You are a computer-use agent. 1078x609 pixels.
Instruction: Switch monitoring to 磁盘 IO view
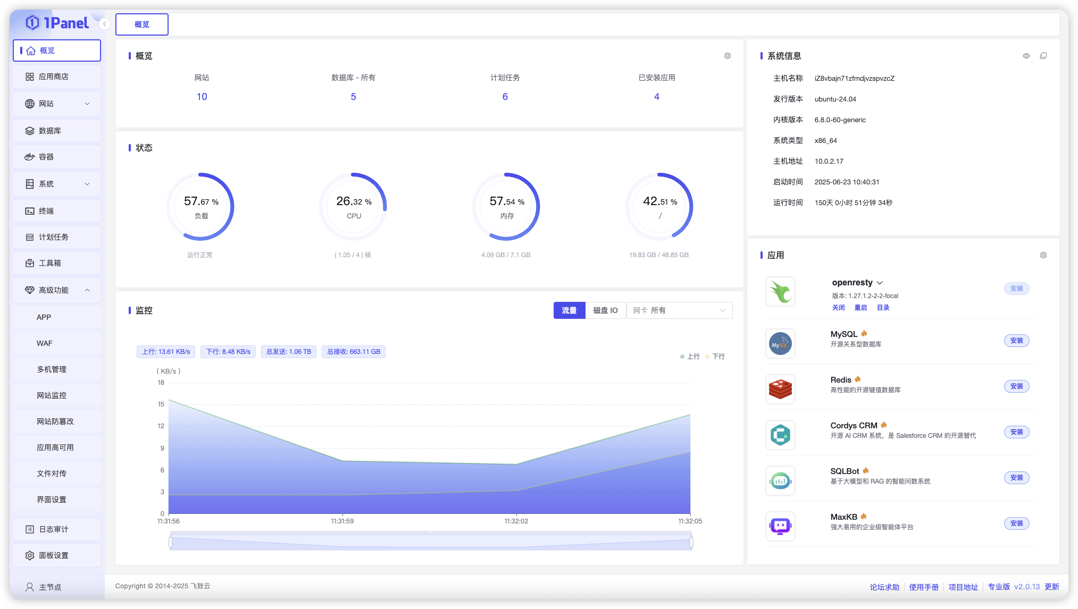(x=606, y=310)
